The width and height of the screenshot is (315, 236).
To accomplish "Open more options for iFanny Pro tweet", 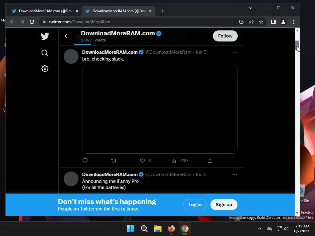I will click(235, 175).
